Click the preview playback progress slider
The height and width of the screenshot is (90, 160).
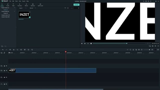click(x=119, y=43)
